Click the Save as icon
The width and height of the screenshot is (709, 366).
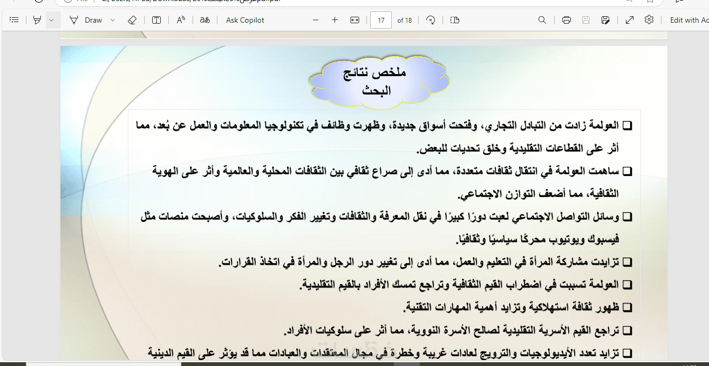coord(605,20)
